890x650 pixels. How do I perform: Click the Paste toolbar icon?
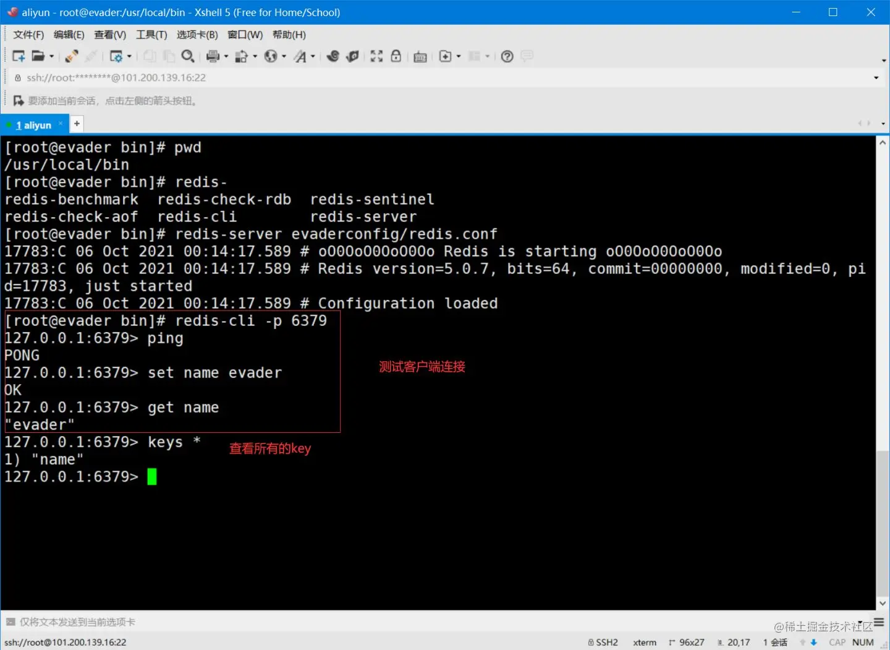[169, 56]
